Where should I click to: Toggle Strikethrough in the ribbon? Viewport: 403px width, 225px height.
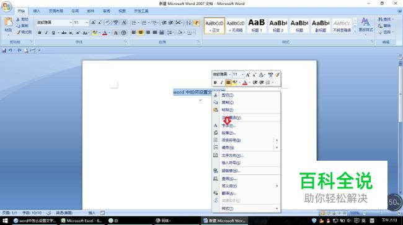pos(64,33)
